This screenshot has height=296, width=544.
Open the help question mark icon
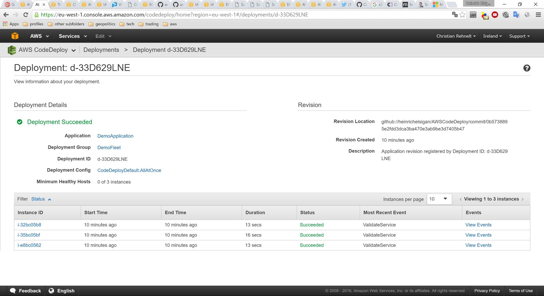click(527, 68)
